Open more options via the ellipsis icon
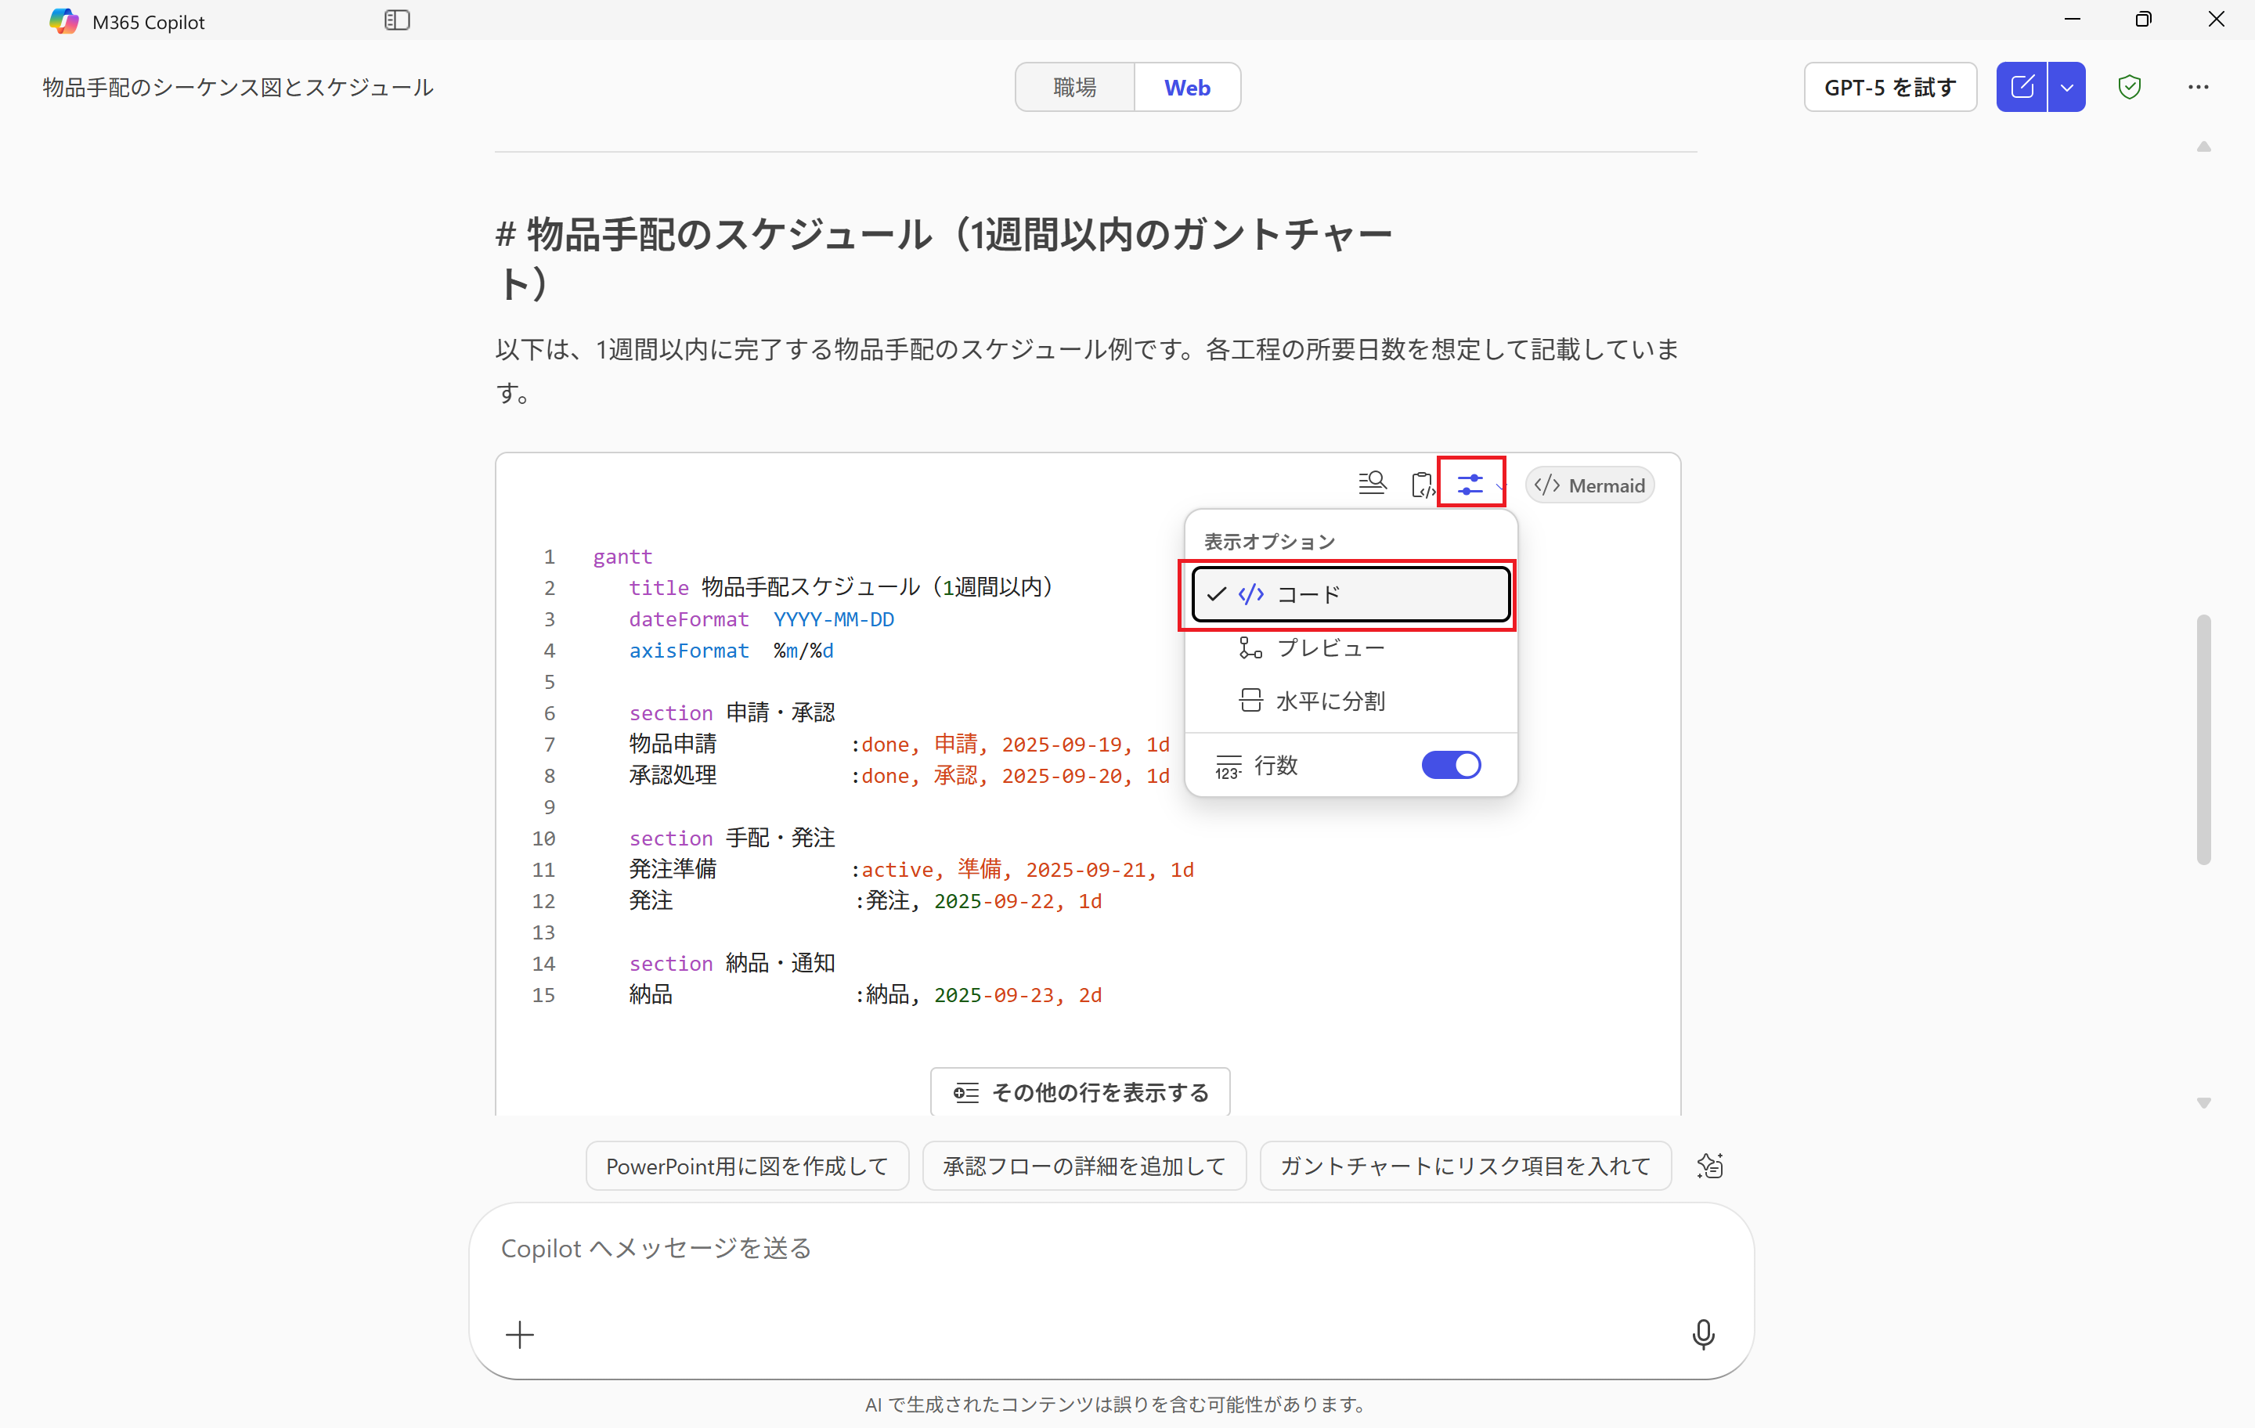This screenshot has width=2255, height=1428. coord(2199,86)
